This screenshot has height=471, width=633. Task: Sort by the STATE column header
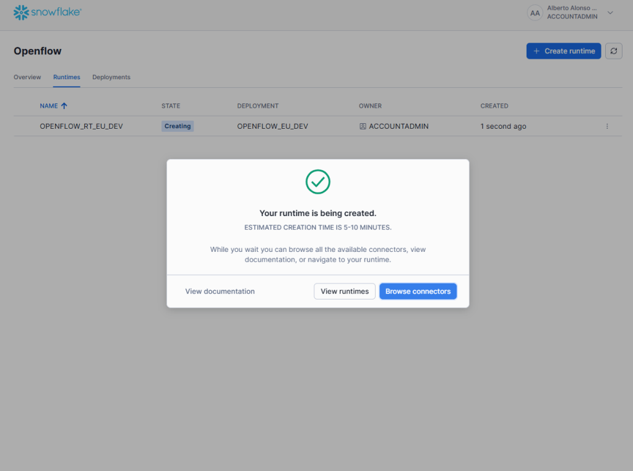pos(171,106)
